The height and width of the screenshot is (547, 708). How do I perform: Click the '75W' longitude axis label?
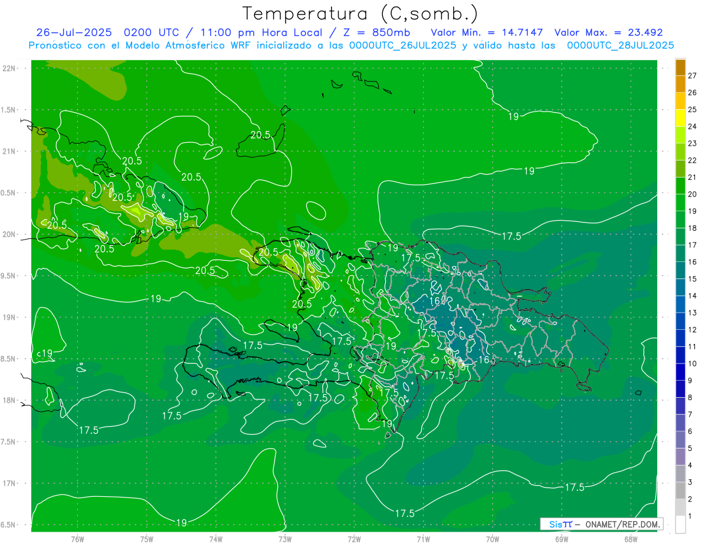tap(147, 539)
